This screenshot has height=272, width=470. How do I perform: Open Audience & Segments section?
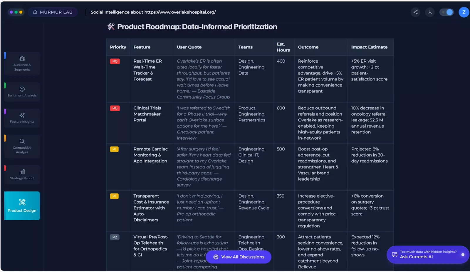22,64
